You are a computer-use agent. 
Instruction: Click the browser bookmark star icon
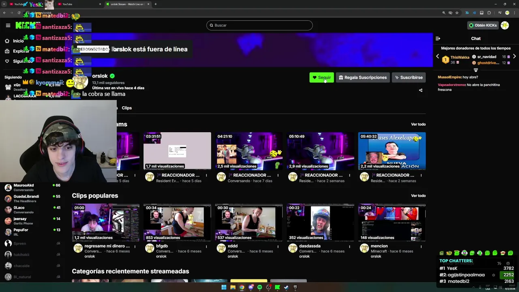tap(457, 13)
